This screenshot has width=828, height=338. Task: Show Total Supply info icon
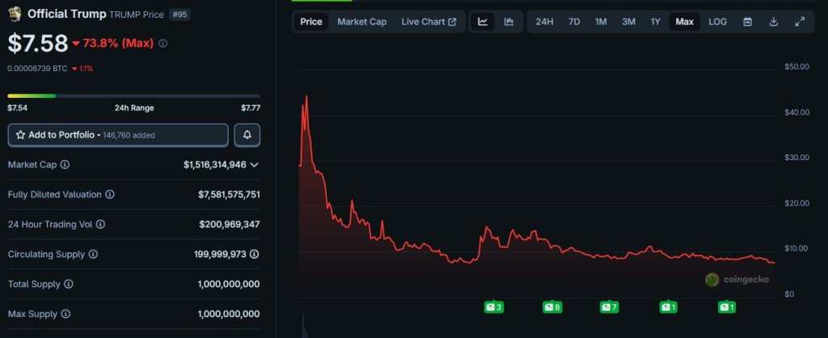[69, 284]
